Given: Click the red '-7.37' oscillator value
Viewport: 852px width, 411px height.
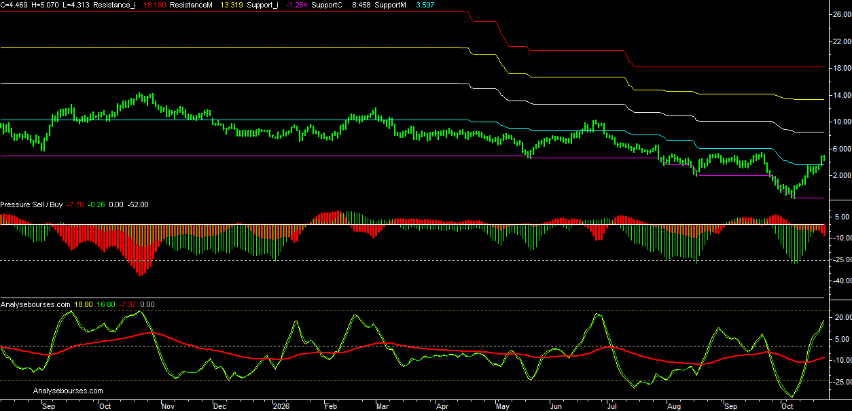Looking at the screenshot, I should (128, 305).
